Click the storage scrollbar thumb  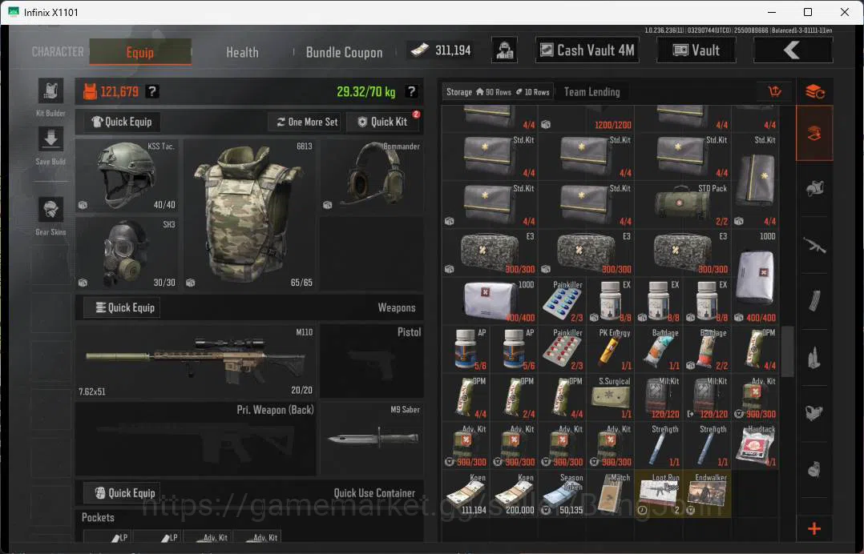click(x=787, y=351)
